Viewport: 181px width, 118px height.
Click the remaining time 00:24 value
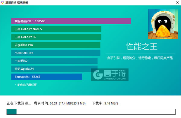tap(54, 103)
